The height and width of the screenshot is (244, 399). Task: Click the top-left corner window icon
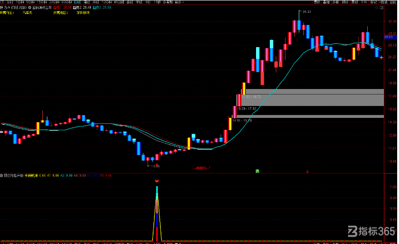pos(2,2)
